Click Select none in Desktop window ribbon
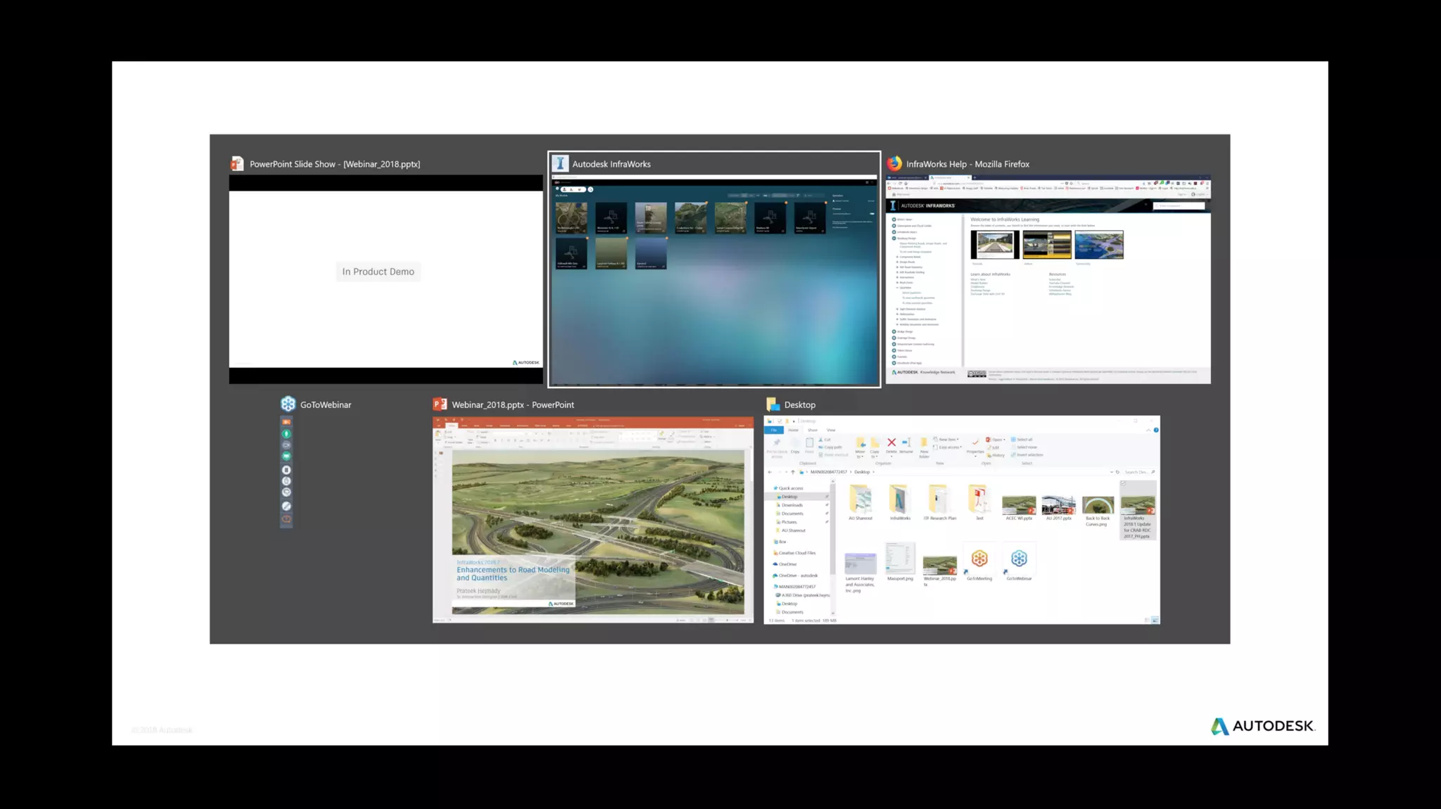 click(x=1024, y=447)
